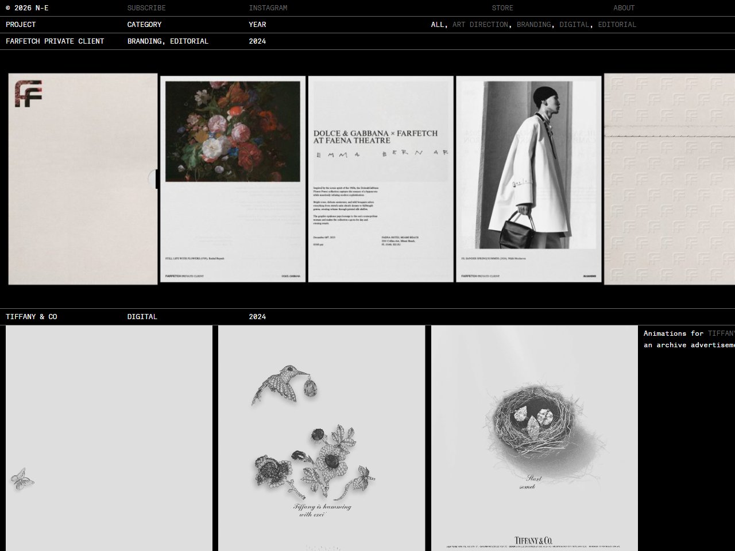Sort by the CATEGORY column header

click(144, 25)
